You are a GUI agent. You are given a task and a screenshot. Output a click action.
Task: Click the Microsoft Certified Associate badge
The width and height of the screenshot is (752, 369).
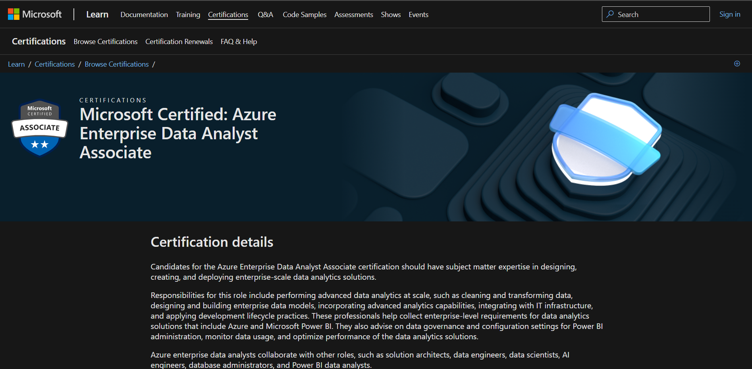coord(40,128)
